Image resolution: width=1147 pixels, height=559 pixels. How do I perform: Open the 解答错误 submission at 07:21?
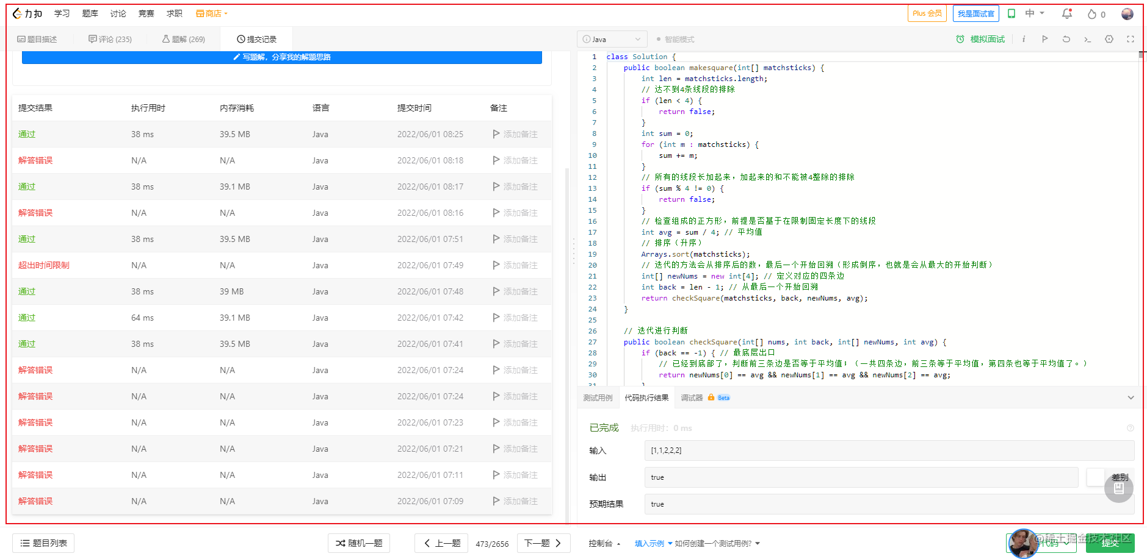tap(35, 449)
